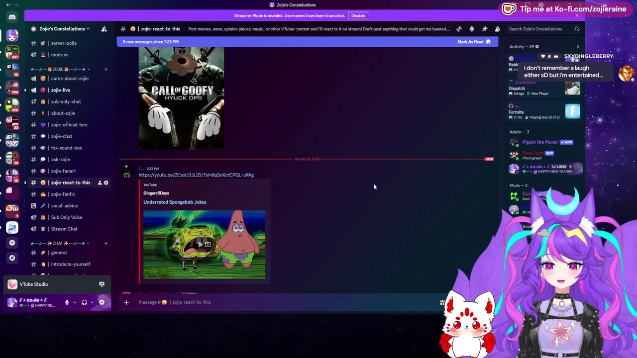Open Dingers5Days channel link

pos(156,193)
